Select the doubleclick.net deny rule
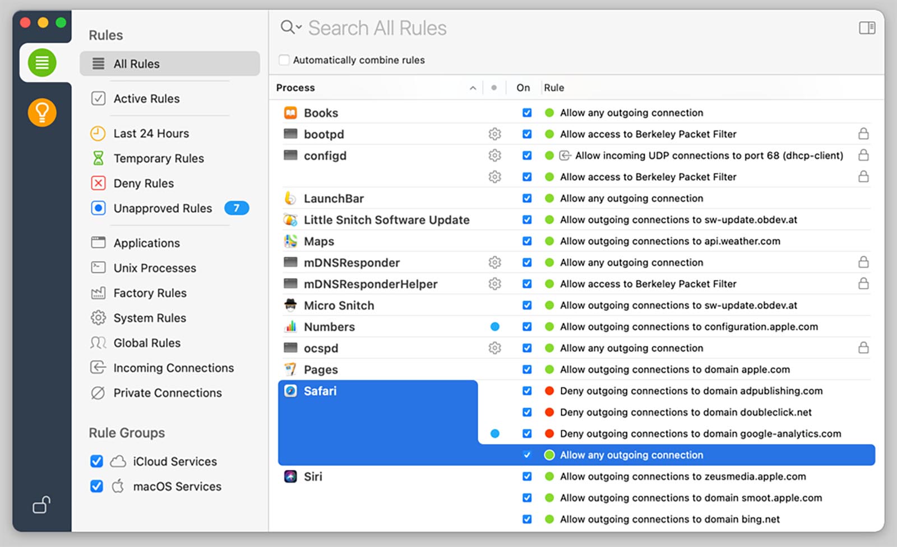The image size is (897, 547). [685, 413]
